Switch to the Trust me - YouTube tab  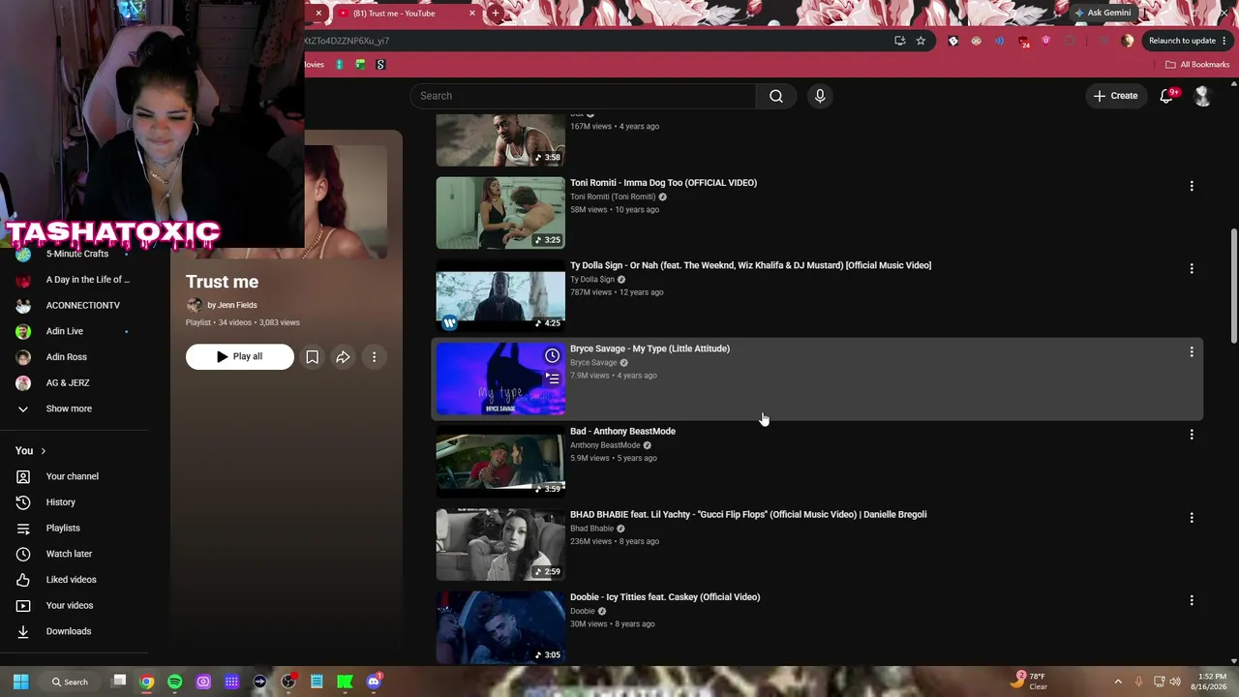405,14
